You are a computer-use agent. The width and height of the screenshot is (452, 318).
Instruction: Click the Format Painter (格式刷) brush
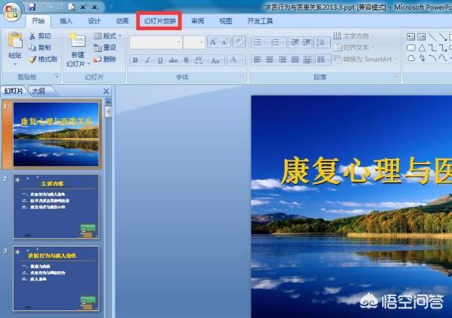coord(33,59)
